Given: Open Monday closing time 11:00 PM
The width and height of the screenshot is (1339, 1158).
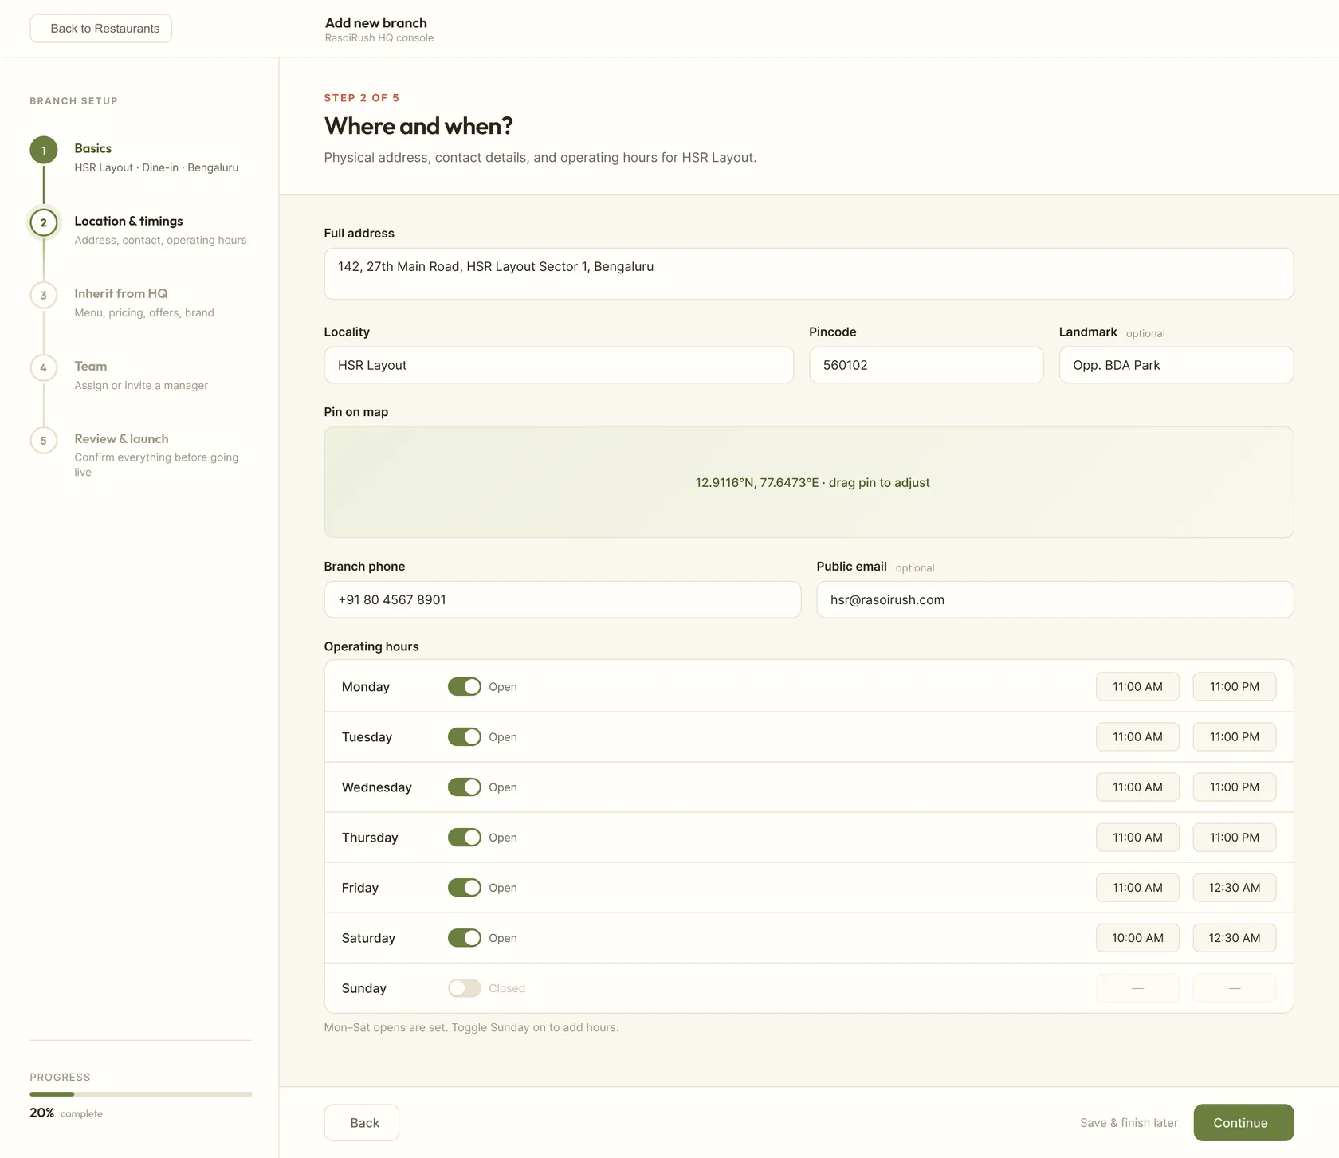Looking at the screenshot, I should click(x=1234, y=686).
